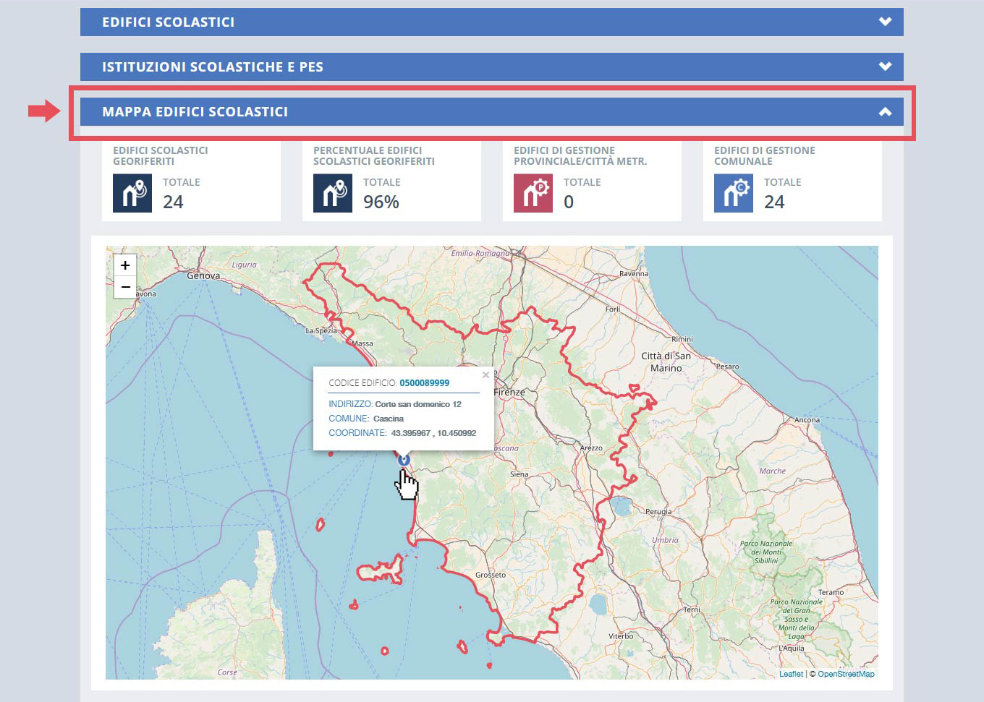Expand the Istituzioni Scolastiche e PES panel
This screenshot has height=702, width=984.
coord(884,66)
